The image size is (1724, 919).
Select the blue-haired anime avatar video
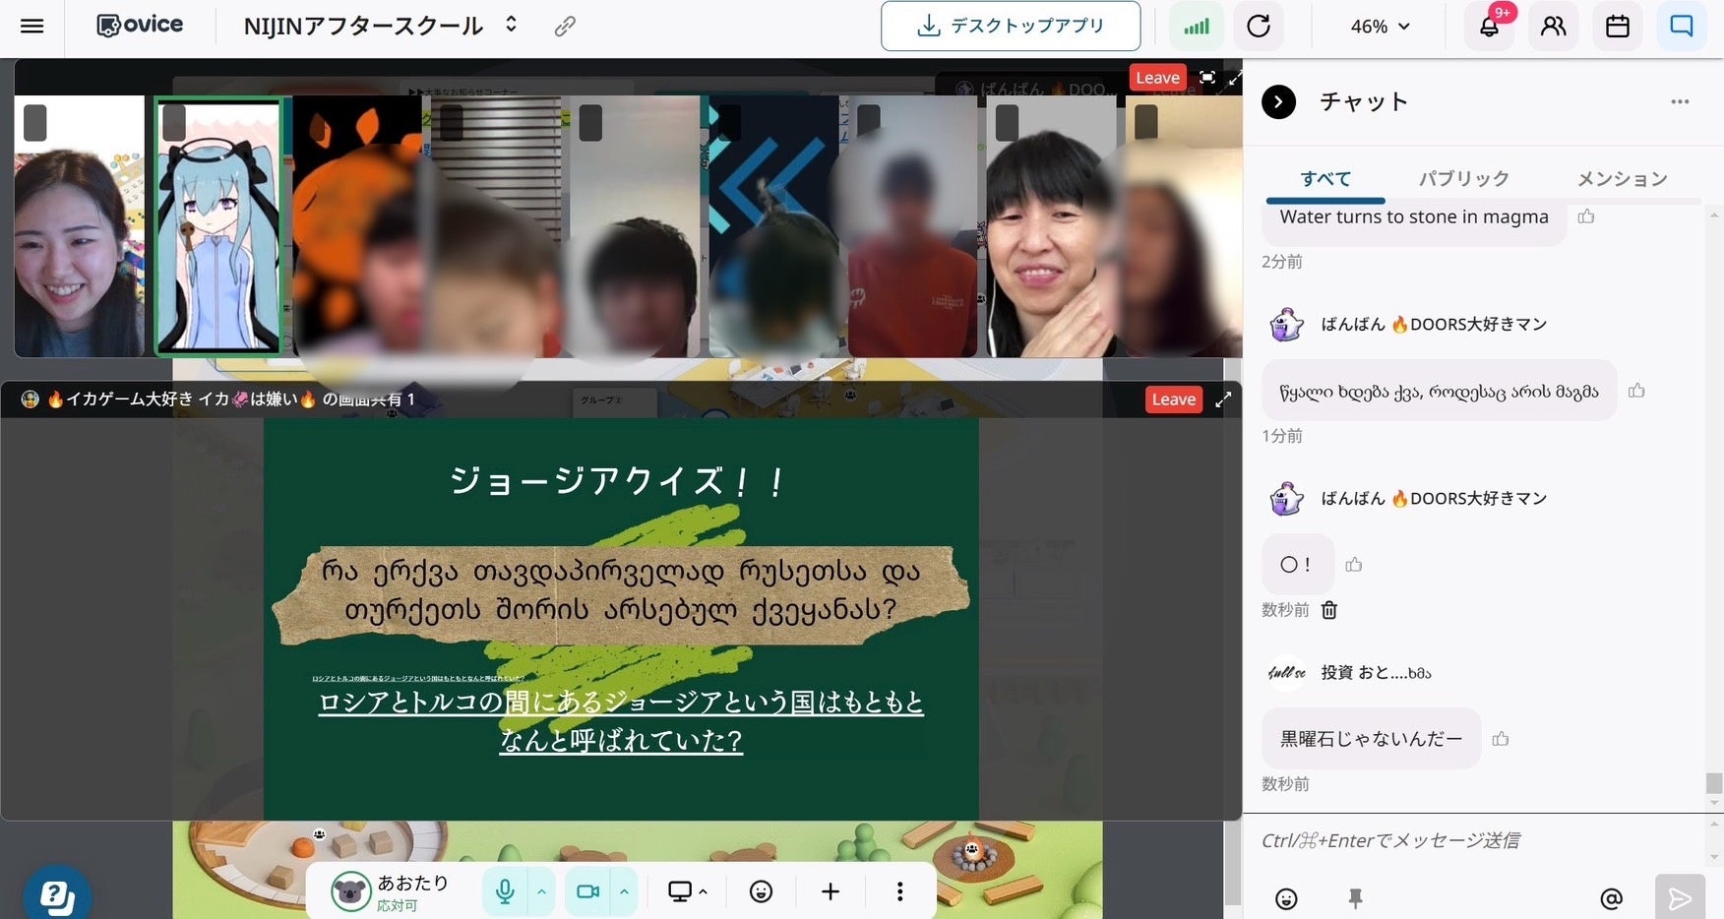point(218,225)
